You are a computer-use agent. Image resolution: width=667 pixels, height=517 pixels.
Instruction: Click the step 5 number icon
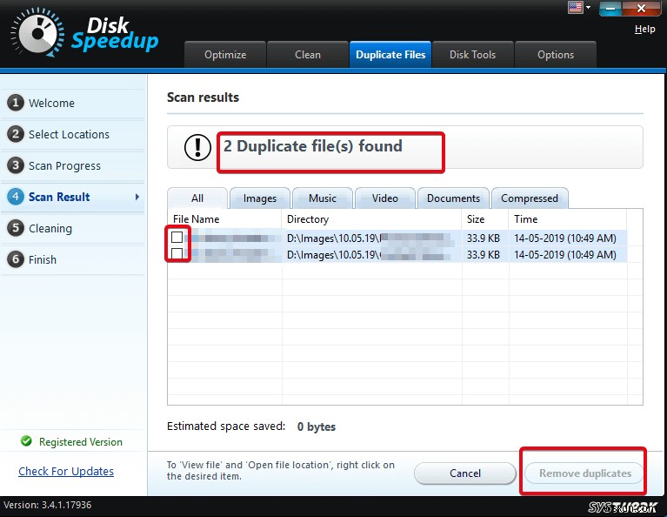point(16,228)
